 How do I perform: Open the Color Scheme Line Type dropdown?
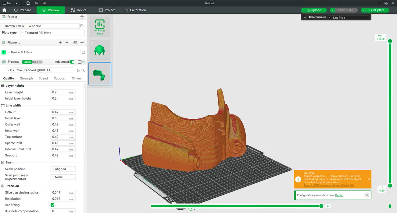348,18
